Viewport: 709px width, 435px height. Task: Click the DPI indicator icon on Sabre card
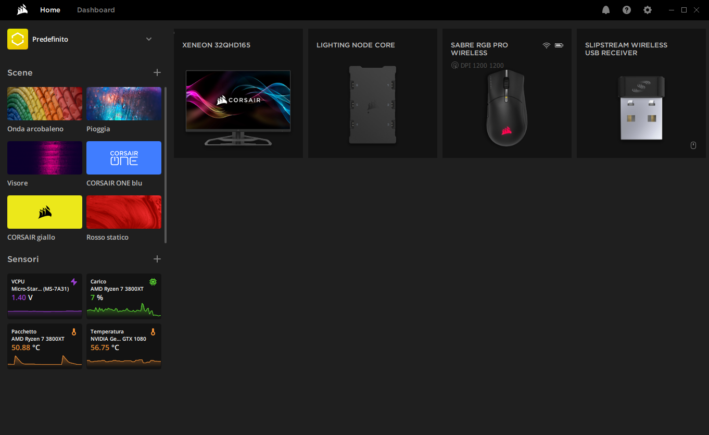(x=455, y=66)
